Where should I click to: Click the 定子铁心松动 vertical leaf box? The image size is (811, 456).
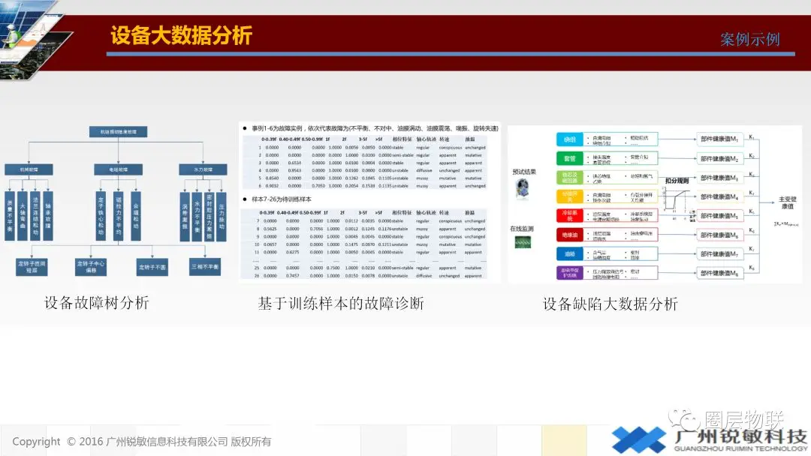[101, 216]
